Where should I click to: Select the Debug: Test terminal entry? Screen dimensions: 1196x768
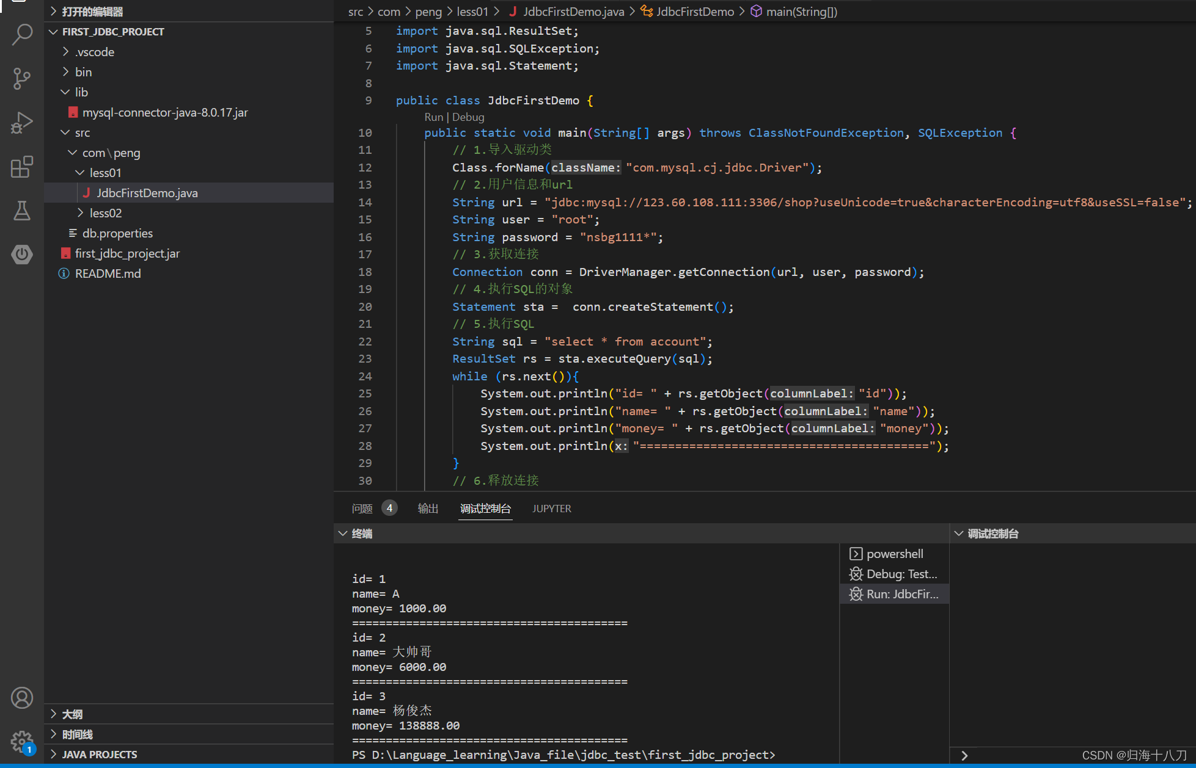point(895,574)
